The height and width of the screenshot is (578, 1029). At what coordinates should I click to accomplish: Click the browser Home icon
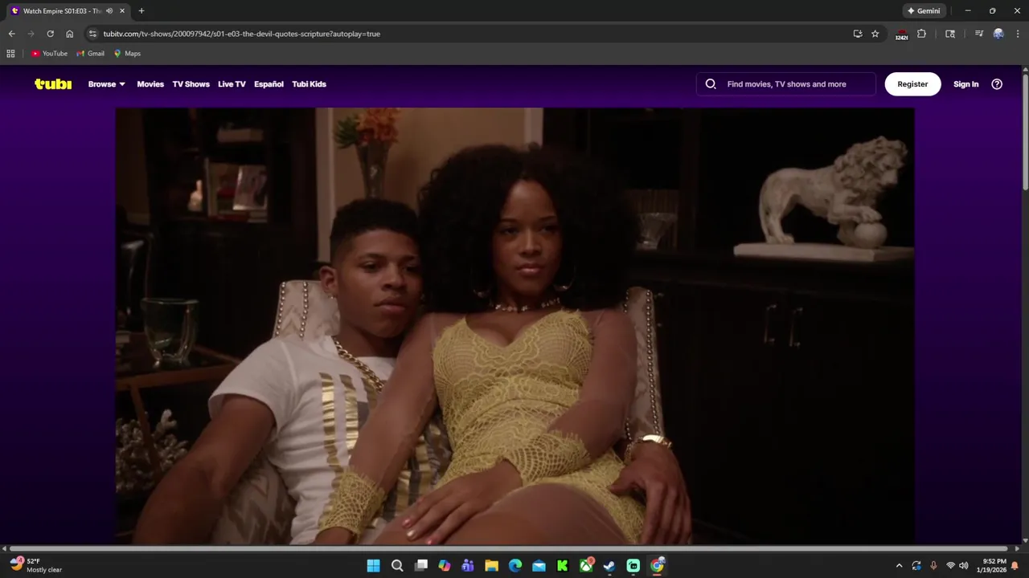69,34
